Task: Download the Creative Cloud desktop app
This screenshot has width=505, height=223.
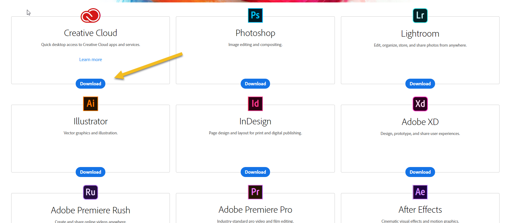Action: tap(91, 84)
